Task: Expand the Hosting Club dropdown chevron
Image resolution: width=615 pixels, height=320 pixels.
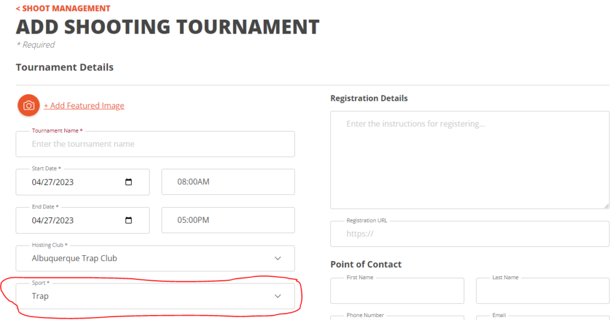Action: tap(277, 258)
